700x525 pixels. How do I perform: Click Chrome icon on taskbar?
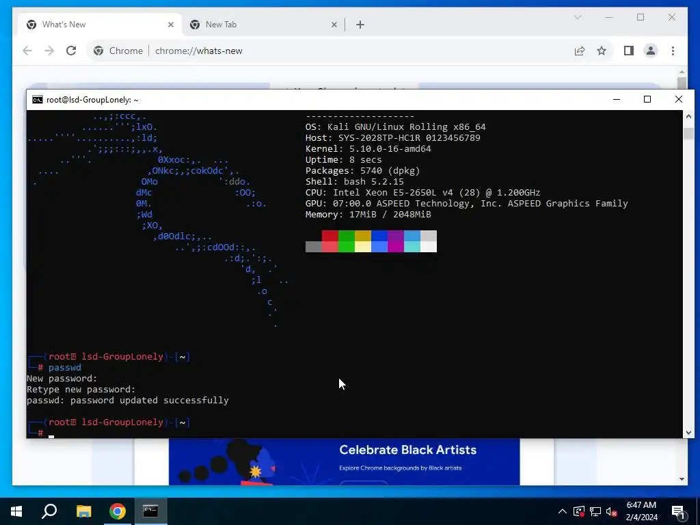pyautogui.click(x=118, y=511)
